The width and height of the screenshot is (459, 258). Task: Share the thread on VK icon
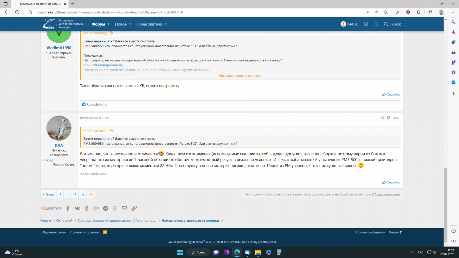(77, 208)
